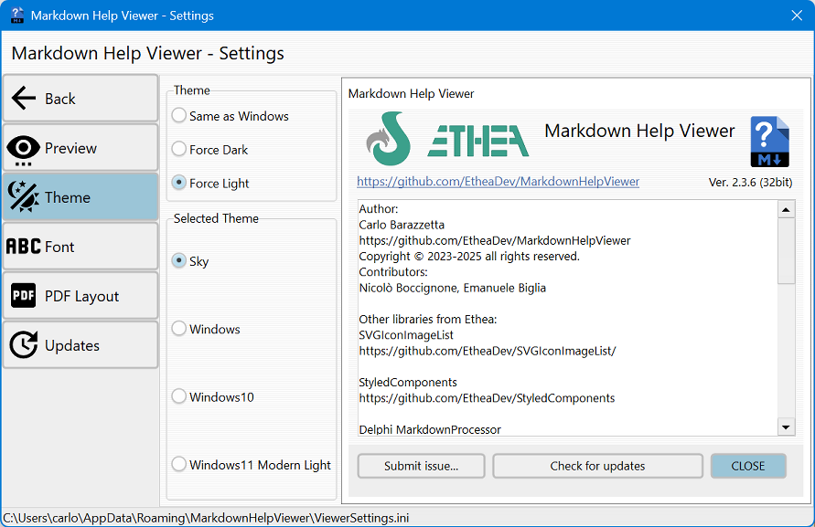This screenshot has height=527, width=815.
Task: Select the Theme sidebar icon
Action: click(x=24, y=197)
